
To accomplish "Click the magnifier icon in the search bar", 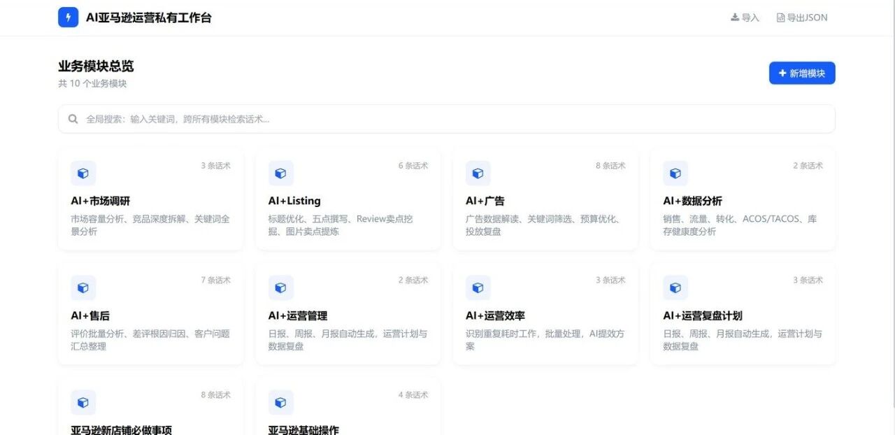I will pyautogui.click(x=73, y=119).
